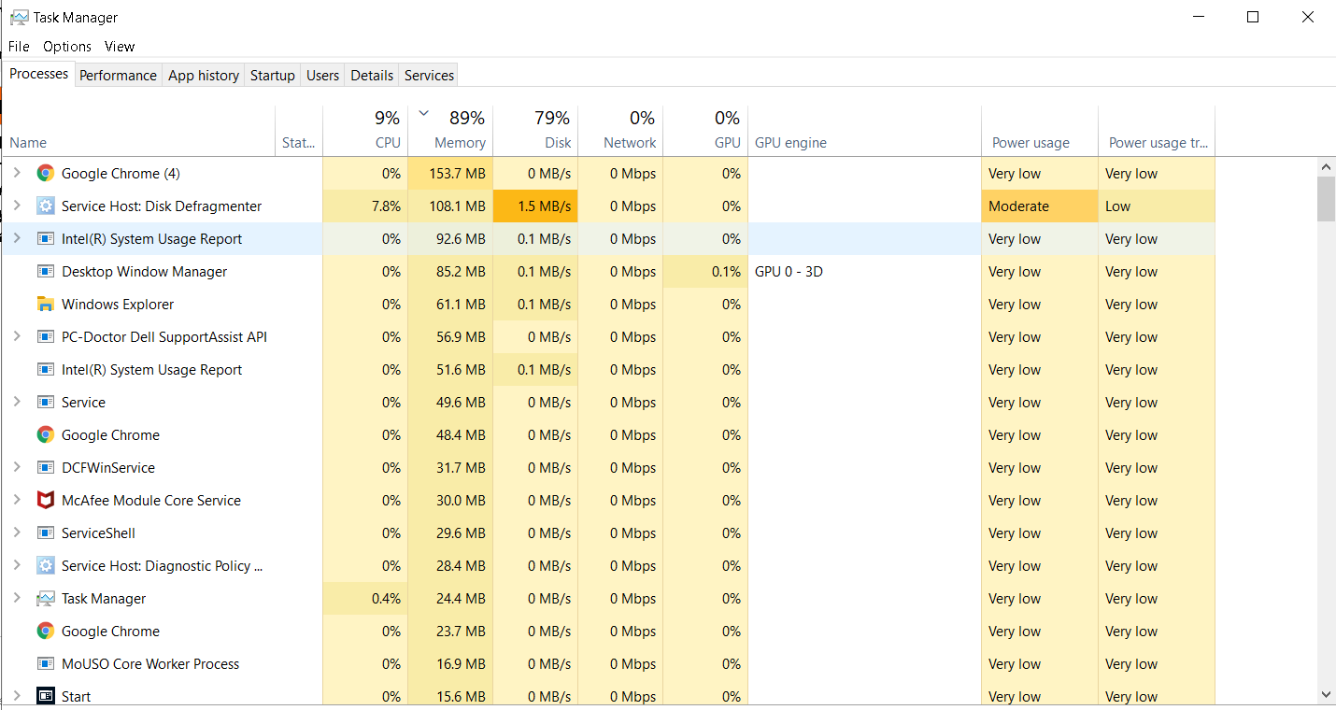Click the McAfee Module Core Service shield icon
This screenshot has width=1336, height=710.
click(x=45, y=500)
